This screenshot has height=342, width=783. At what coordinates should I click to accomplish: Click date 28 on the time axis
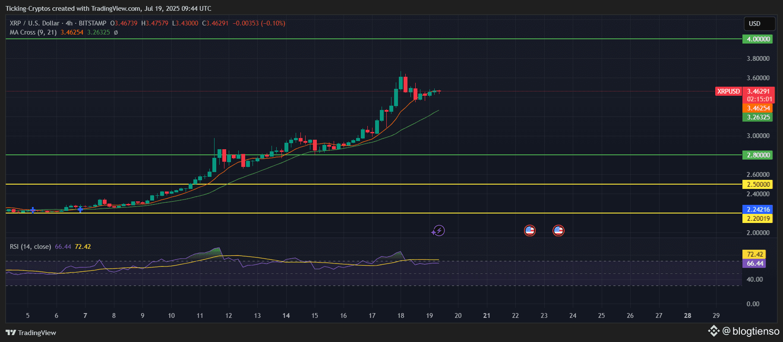pyautogui.click(x=688, y=316)
